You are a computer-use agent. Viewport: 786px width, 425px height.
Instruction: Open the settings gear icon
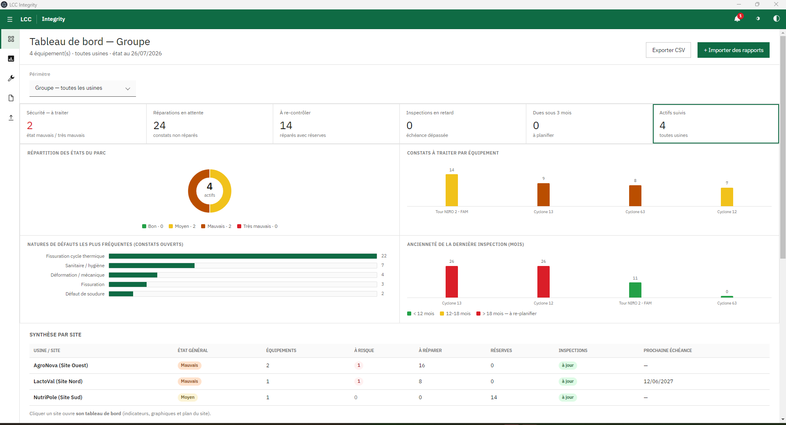tap(758, 19)
